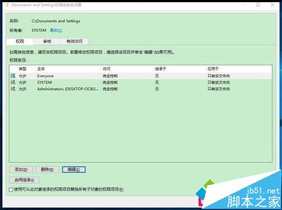Viewport: 282px width, 210px height.
Task: Click the C:\Documents and Settings path text
Action: (56, 21)
